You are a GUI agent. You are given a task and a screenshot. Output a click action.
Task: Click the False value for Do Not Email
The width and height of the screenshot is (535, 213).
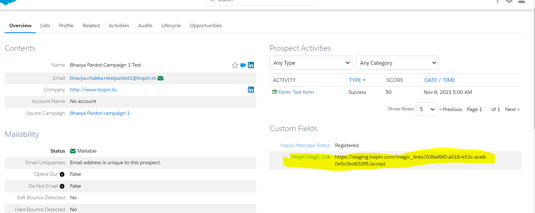76,186
